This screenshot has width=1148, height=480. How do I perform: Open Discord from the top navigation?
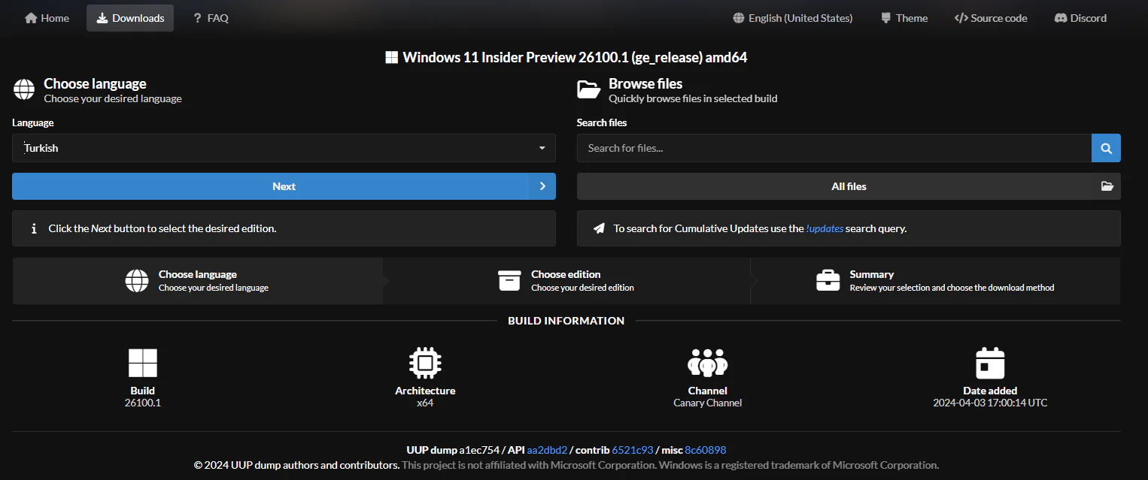(1080, 17)
